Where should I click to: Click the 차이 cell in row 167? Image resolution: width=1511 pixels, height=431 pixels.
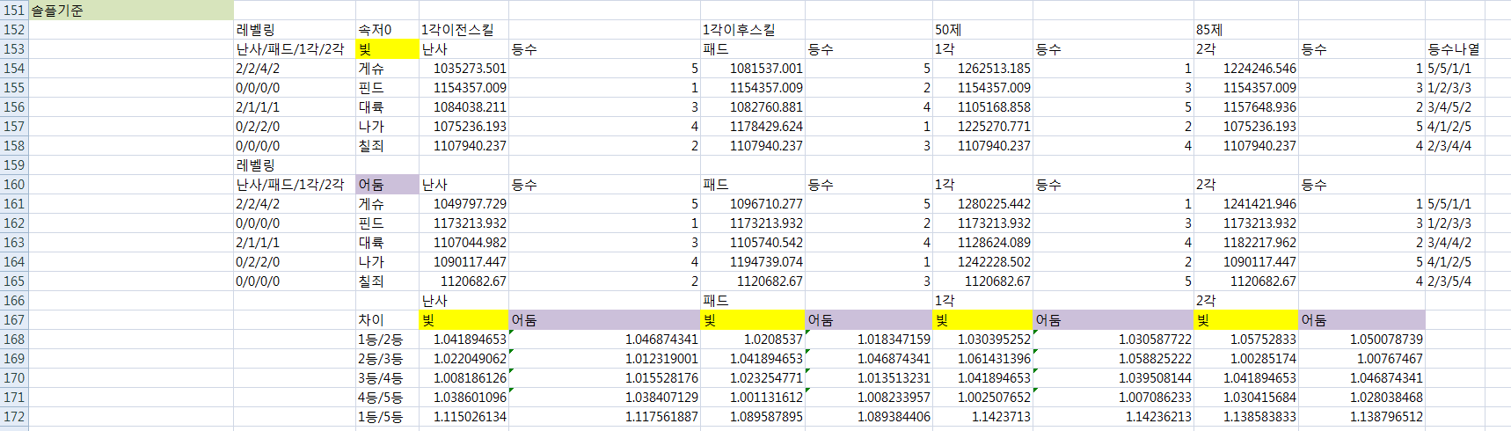(386, 320)
